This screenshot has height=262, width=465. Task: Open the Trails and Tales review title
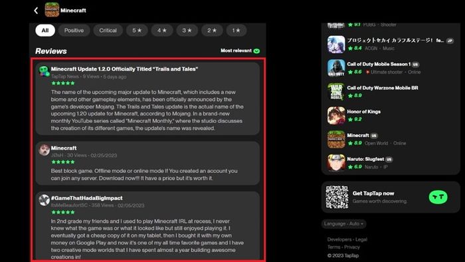coord(124,69)
